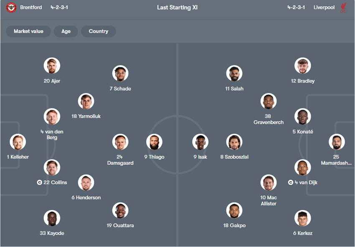Click the Last Starting XI heading
Viewport: 355px width, 247px height.
coord(177,8)
